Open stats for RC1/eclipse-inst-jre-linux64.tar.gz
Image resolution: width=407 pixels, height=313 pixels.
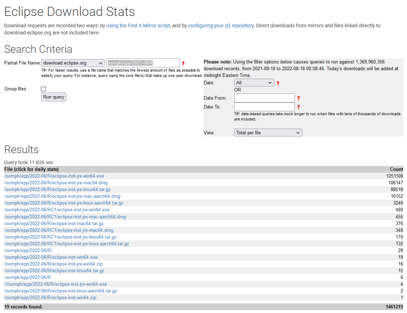[60, 237]
